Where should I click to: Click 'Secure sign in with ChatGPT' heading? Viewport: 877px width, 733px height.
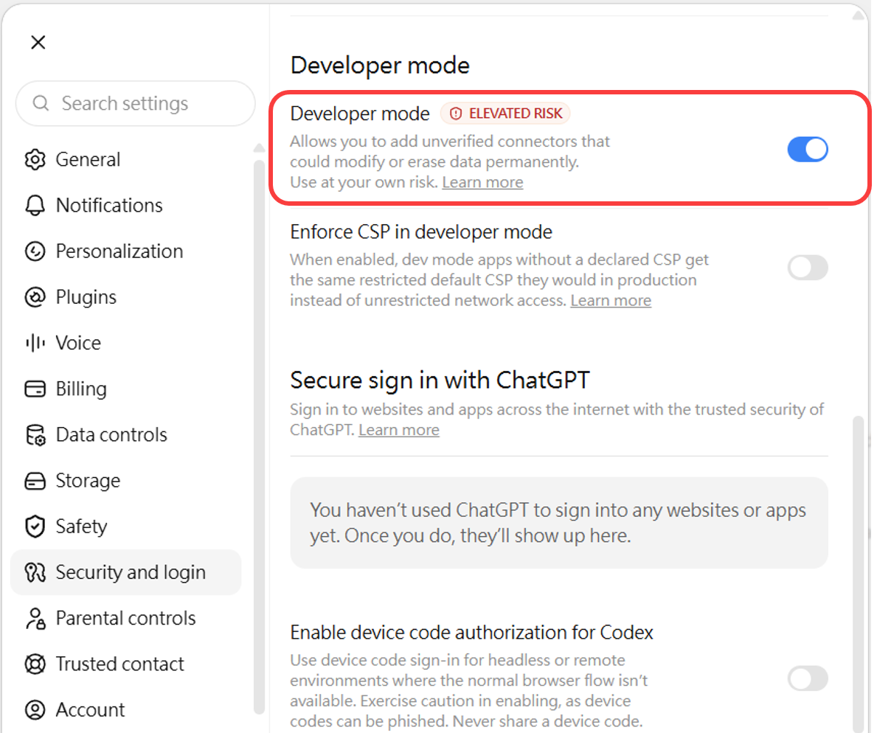point(440,381)
